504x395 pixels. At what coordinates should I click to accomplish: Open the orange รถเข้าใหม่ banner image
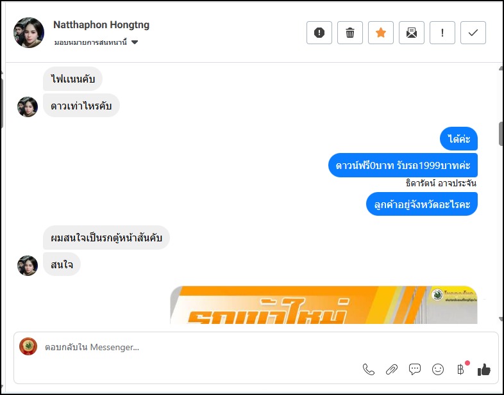[323, 305]
